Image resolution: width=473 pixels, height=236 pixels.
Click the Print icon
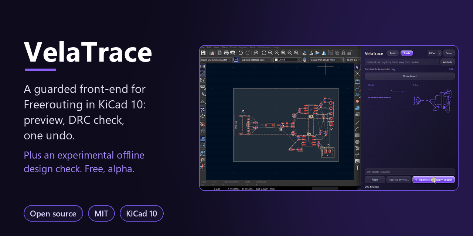[x=226, y=53]
